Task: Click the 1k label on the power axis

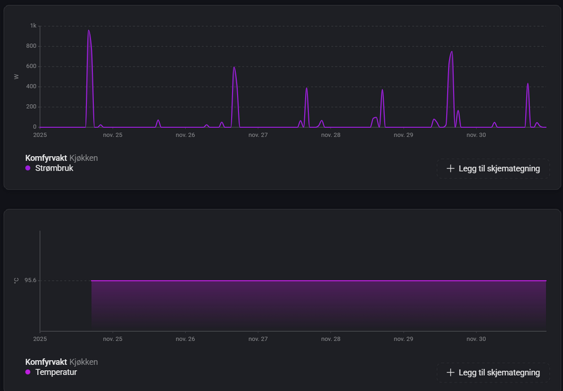Action: (x=33, y=26)
